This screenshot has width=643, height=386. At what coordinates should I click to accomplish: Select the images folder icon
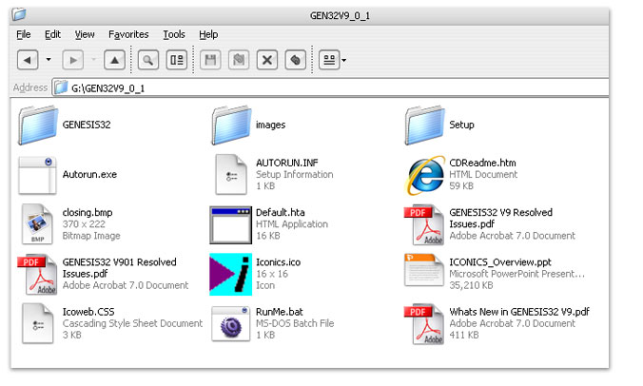point(231,125)
